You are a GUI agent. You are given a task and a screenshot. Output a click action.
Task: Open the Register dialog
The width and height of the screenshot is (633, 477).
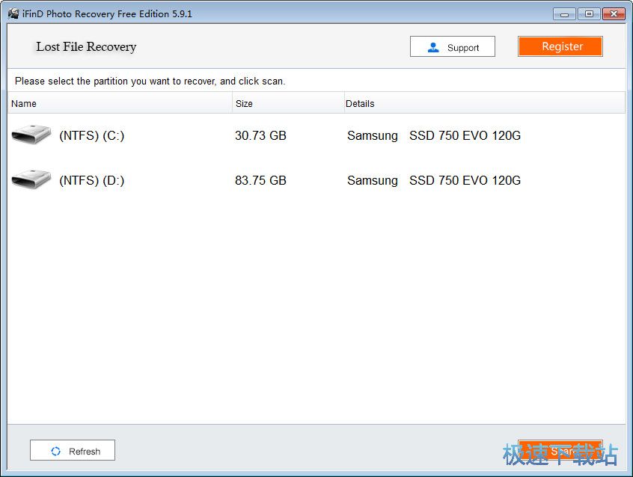pos(560,46)
